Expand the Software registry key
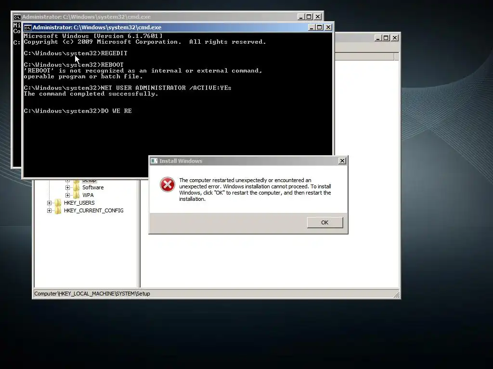 tap(67, 188)
